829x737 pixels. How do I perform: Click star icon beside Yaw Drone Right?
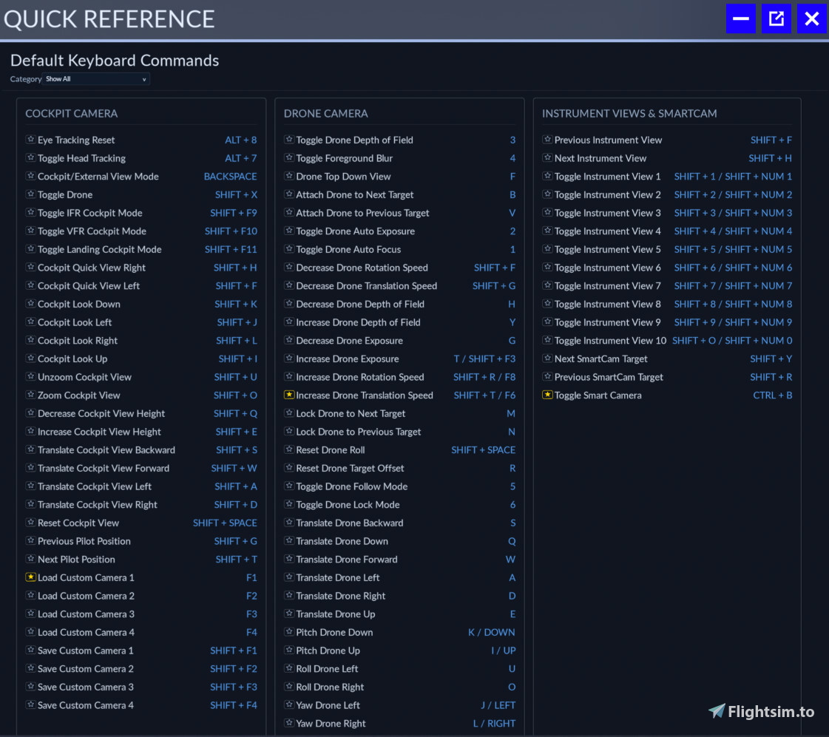point(289,723)
